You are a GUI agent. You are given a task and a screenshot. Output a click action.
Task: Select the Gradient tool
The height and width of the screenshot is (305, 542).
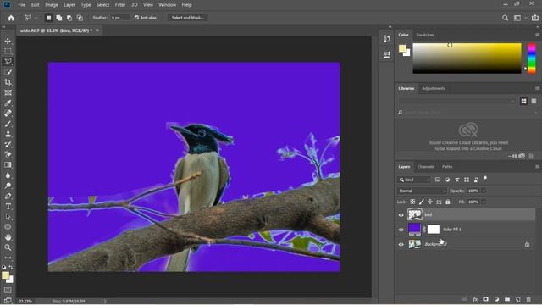tap(8, 165)
